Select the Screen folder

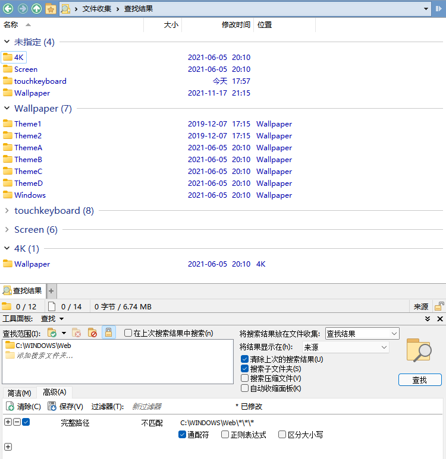coord(20,69)
